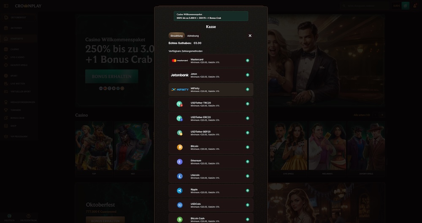Viewport: 422px width, 223px height.
Task: Expand Bitcoin Cash with plus button
Action: pos(247,219)
